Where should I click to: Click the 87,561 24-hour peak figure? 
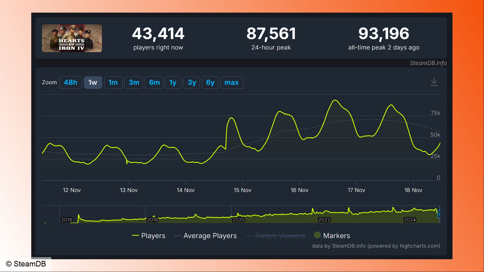[271, 34]
